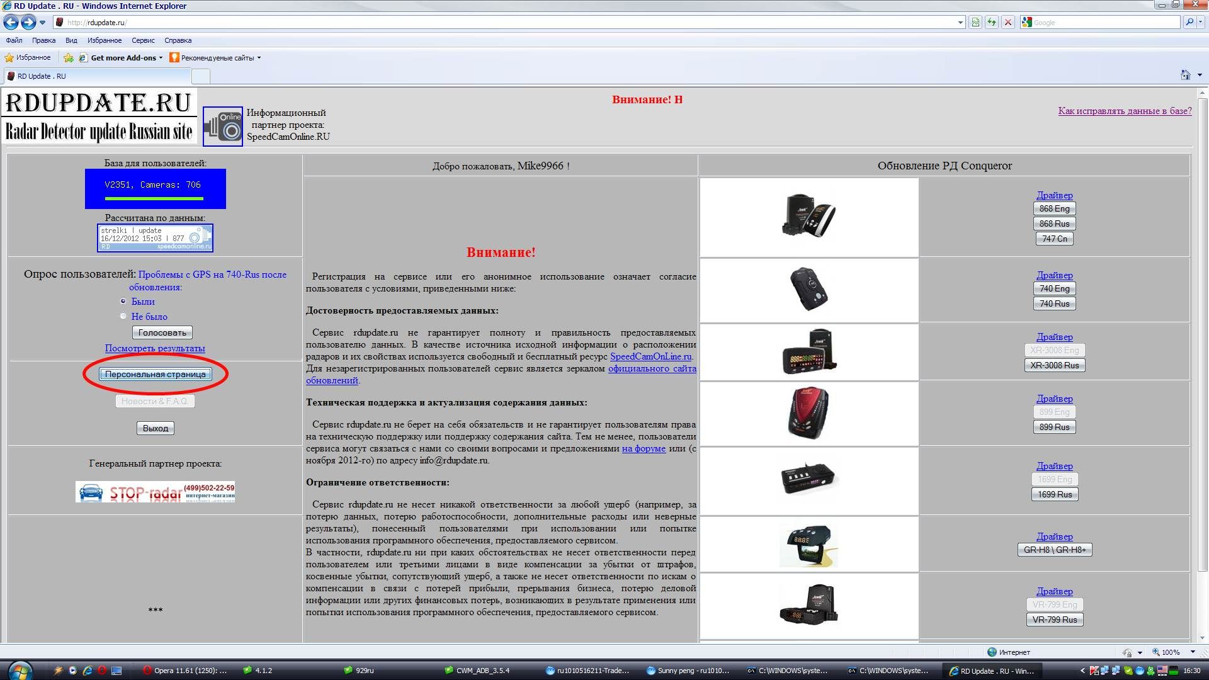Viewport: 1209px width, 680px height.
Task: Select the "Не было" radio option
Action: (123, 316)
